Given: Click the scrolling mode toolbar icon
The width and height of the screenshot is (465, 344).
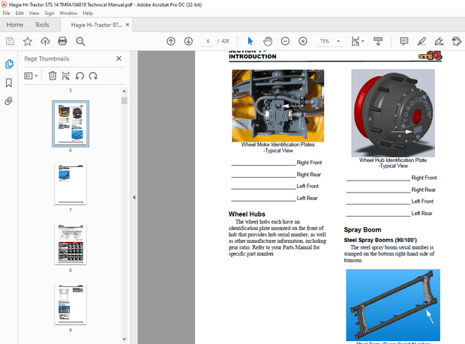Looking at the screenshot, I should [x=378, y=41].
